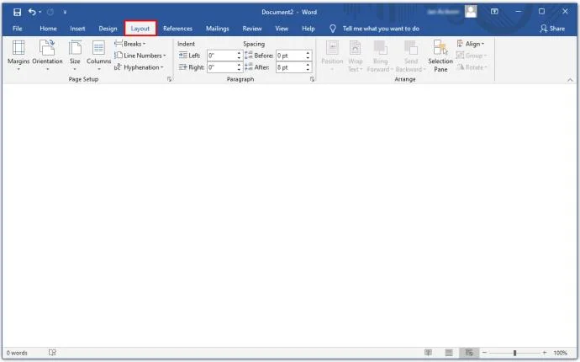Open the Selection Pane

(x=440, y=56)
